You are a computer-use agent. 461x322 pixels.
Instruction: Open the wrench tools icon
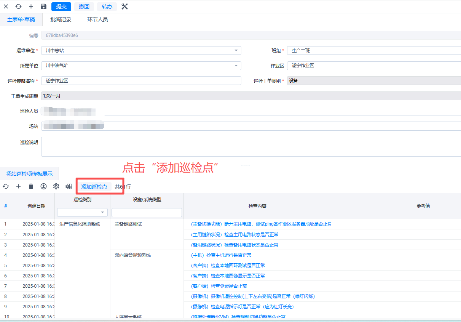(124, 6)
